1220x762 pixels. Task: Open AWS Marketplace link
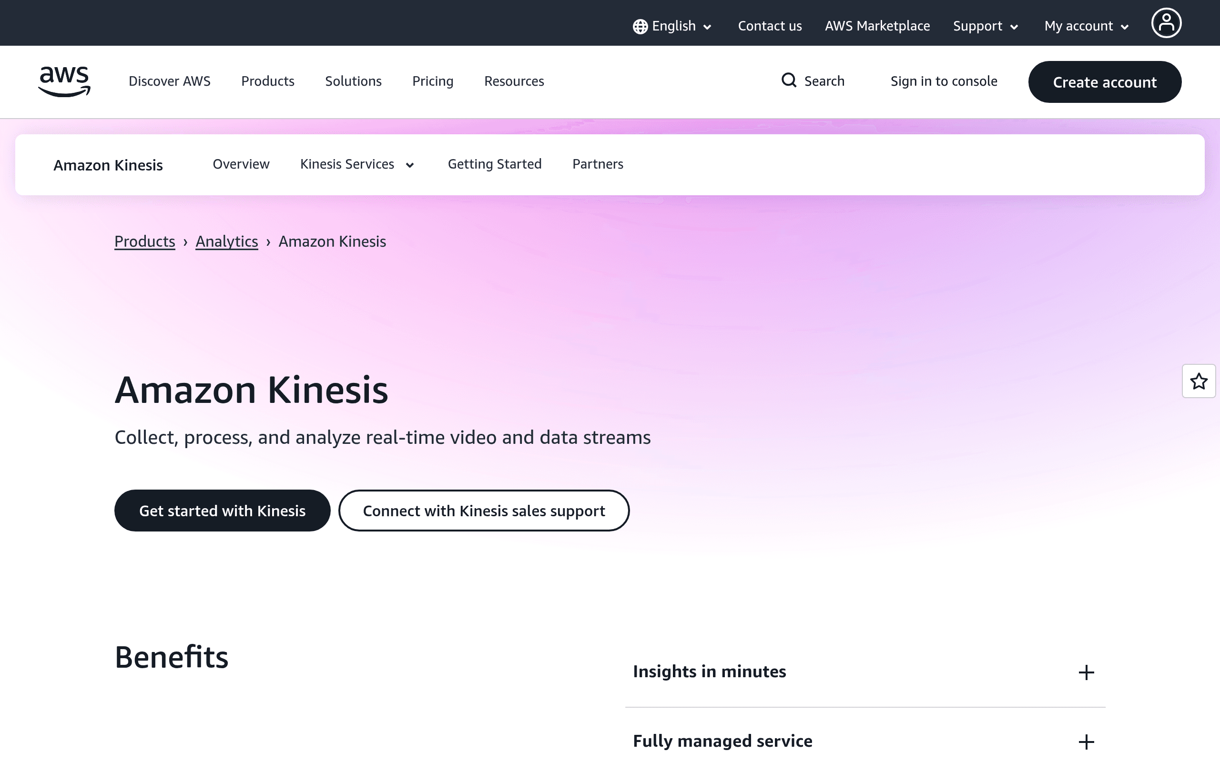coord(877,26)
